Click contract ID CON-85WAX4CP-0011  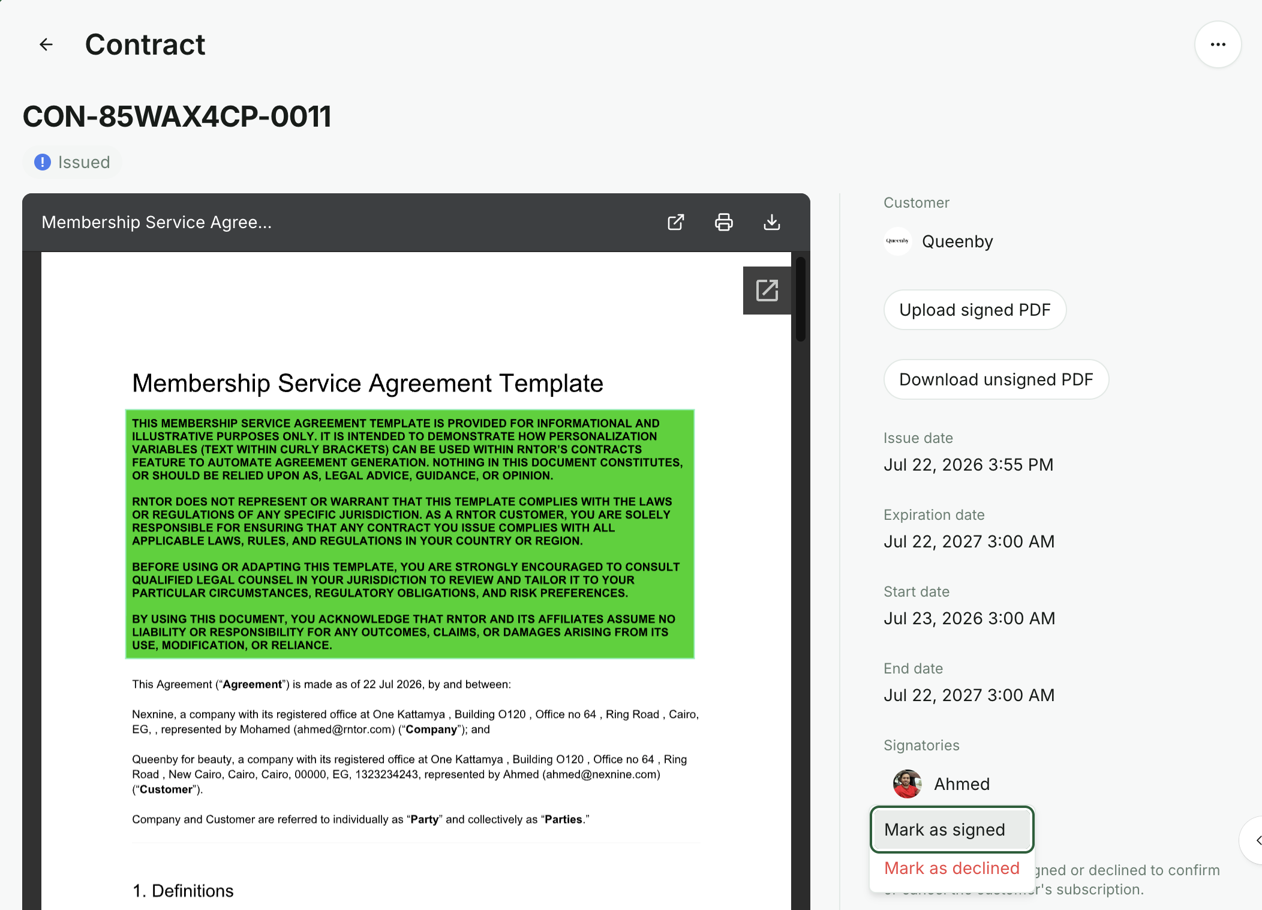[177, 116]
